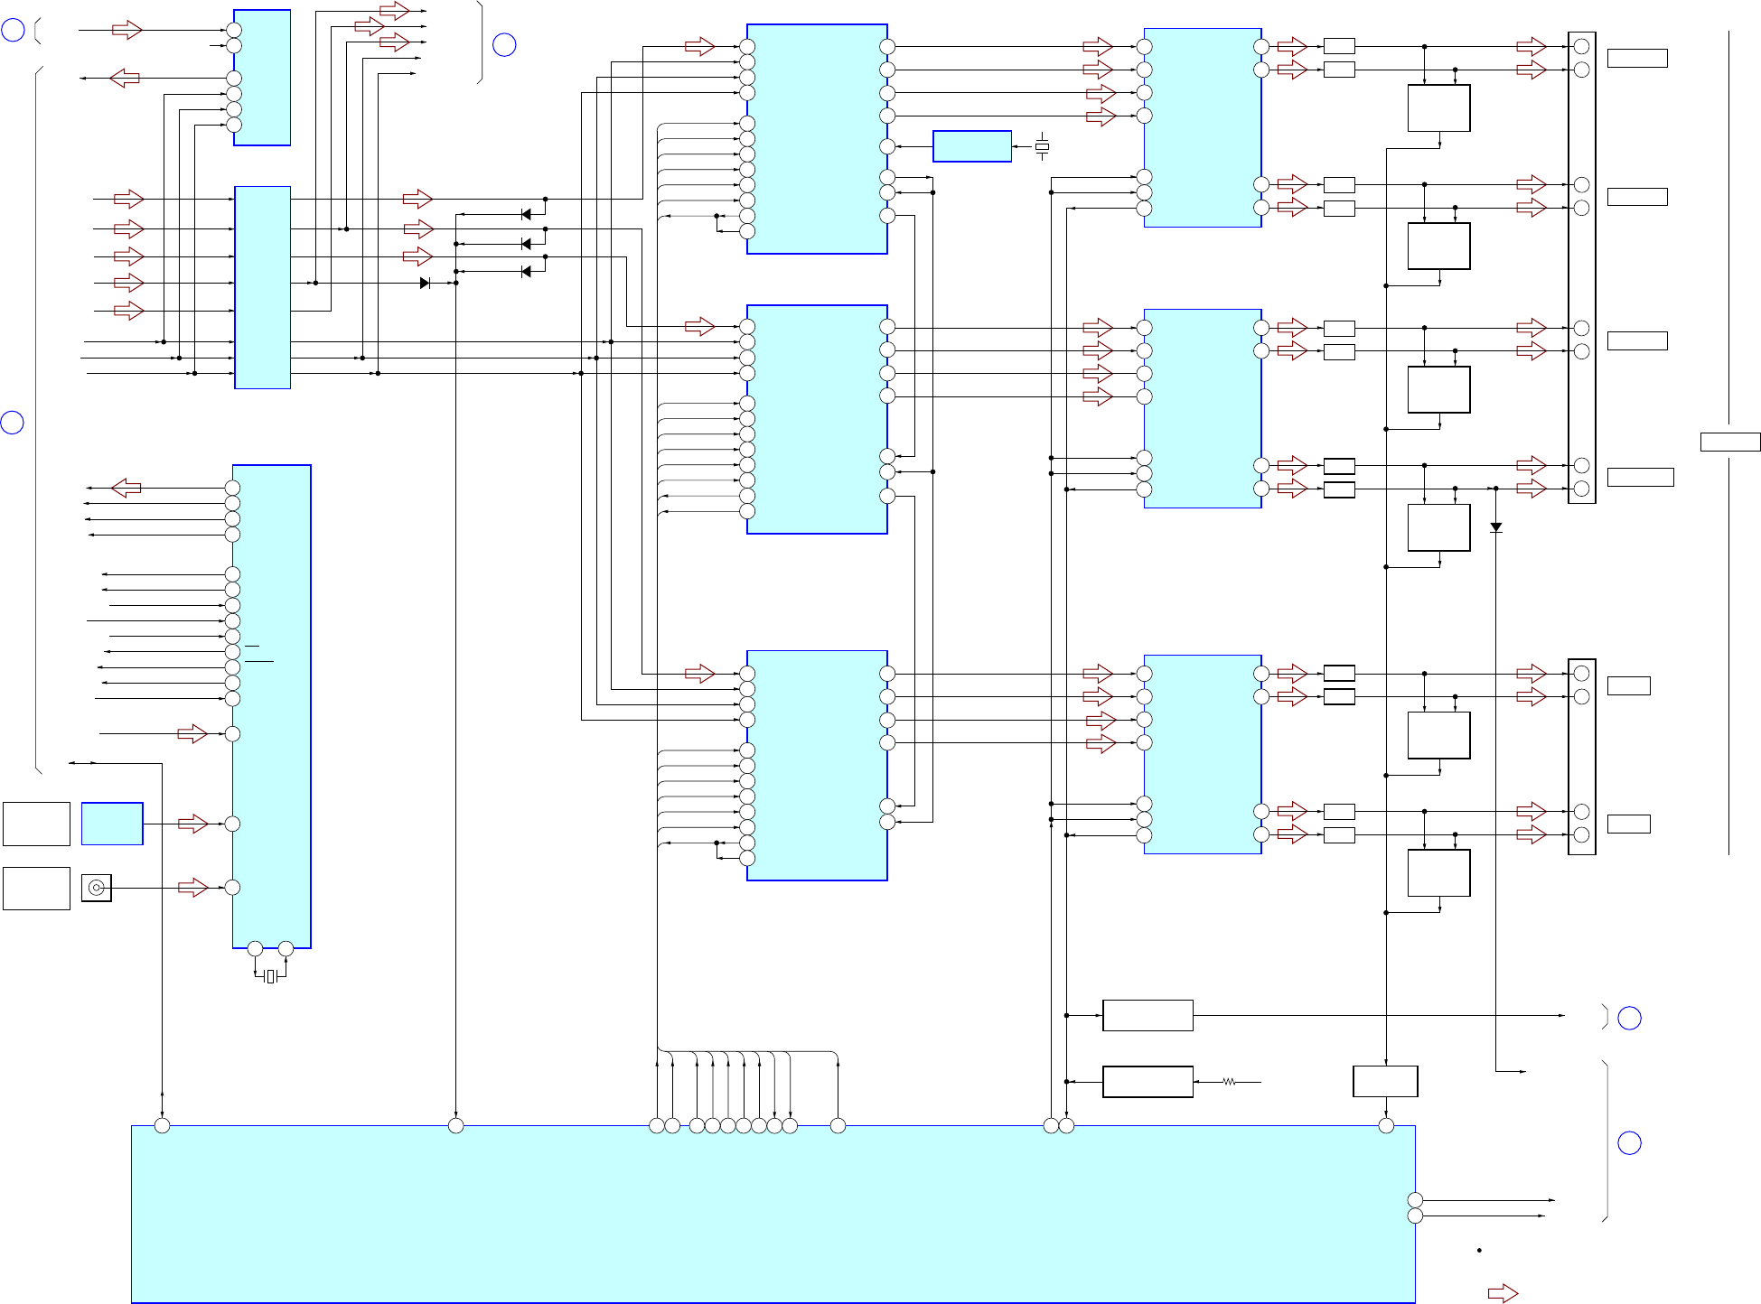Click the lowest blue circle marker at bottom right
This screenshot has width=1761, height=1304.
(1629, 1142)
